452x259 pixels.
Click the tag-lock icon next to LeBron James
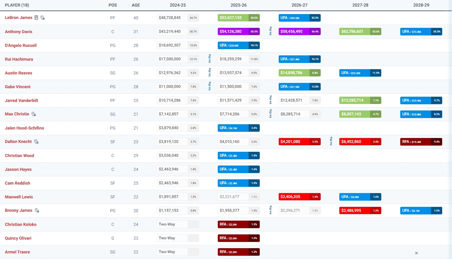43,18
